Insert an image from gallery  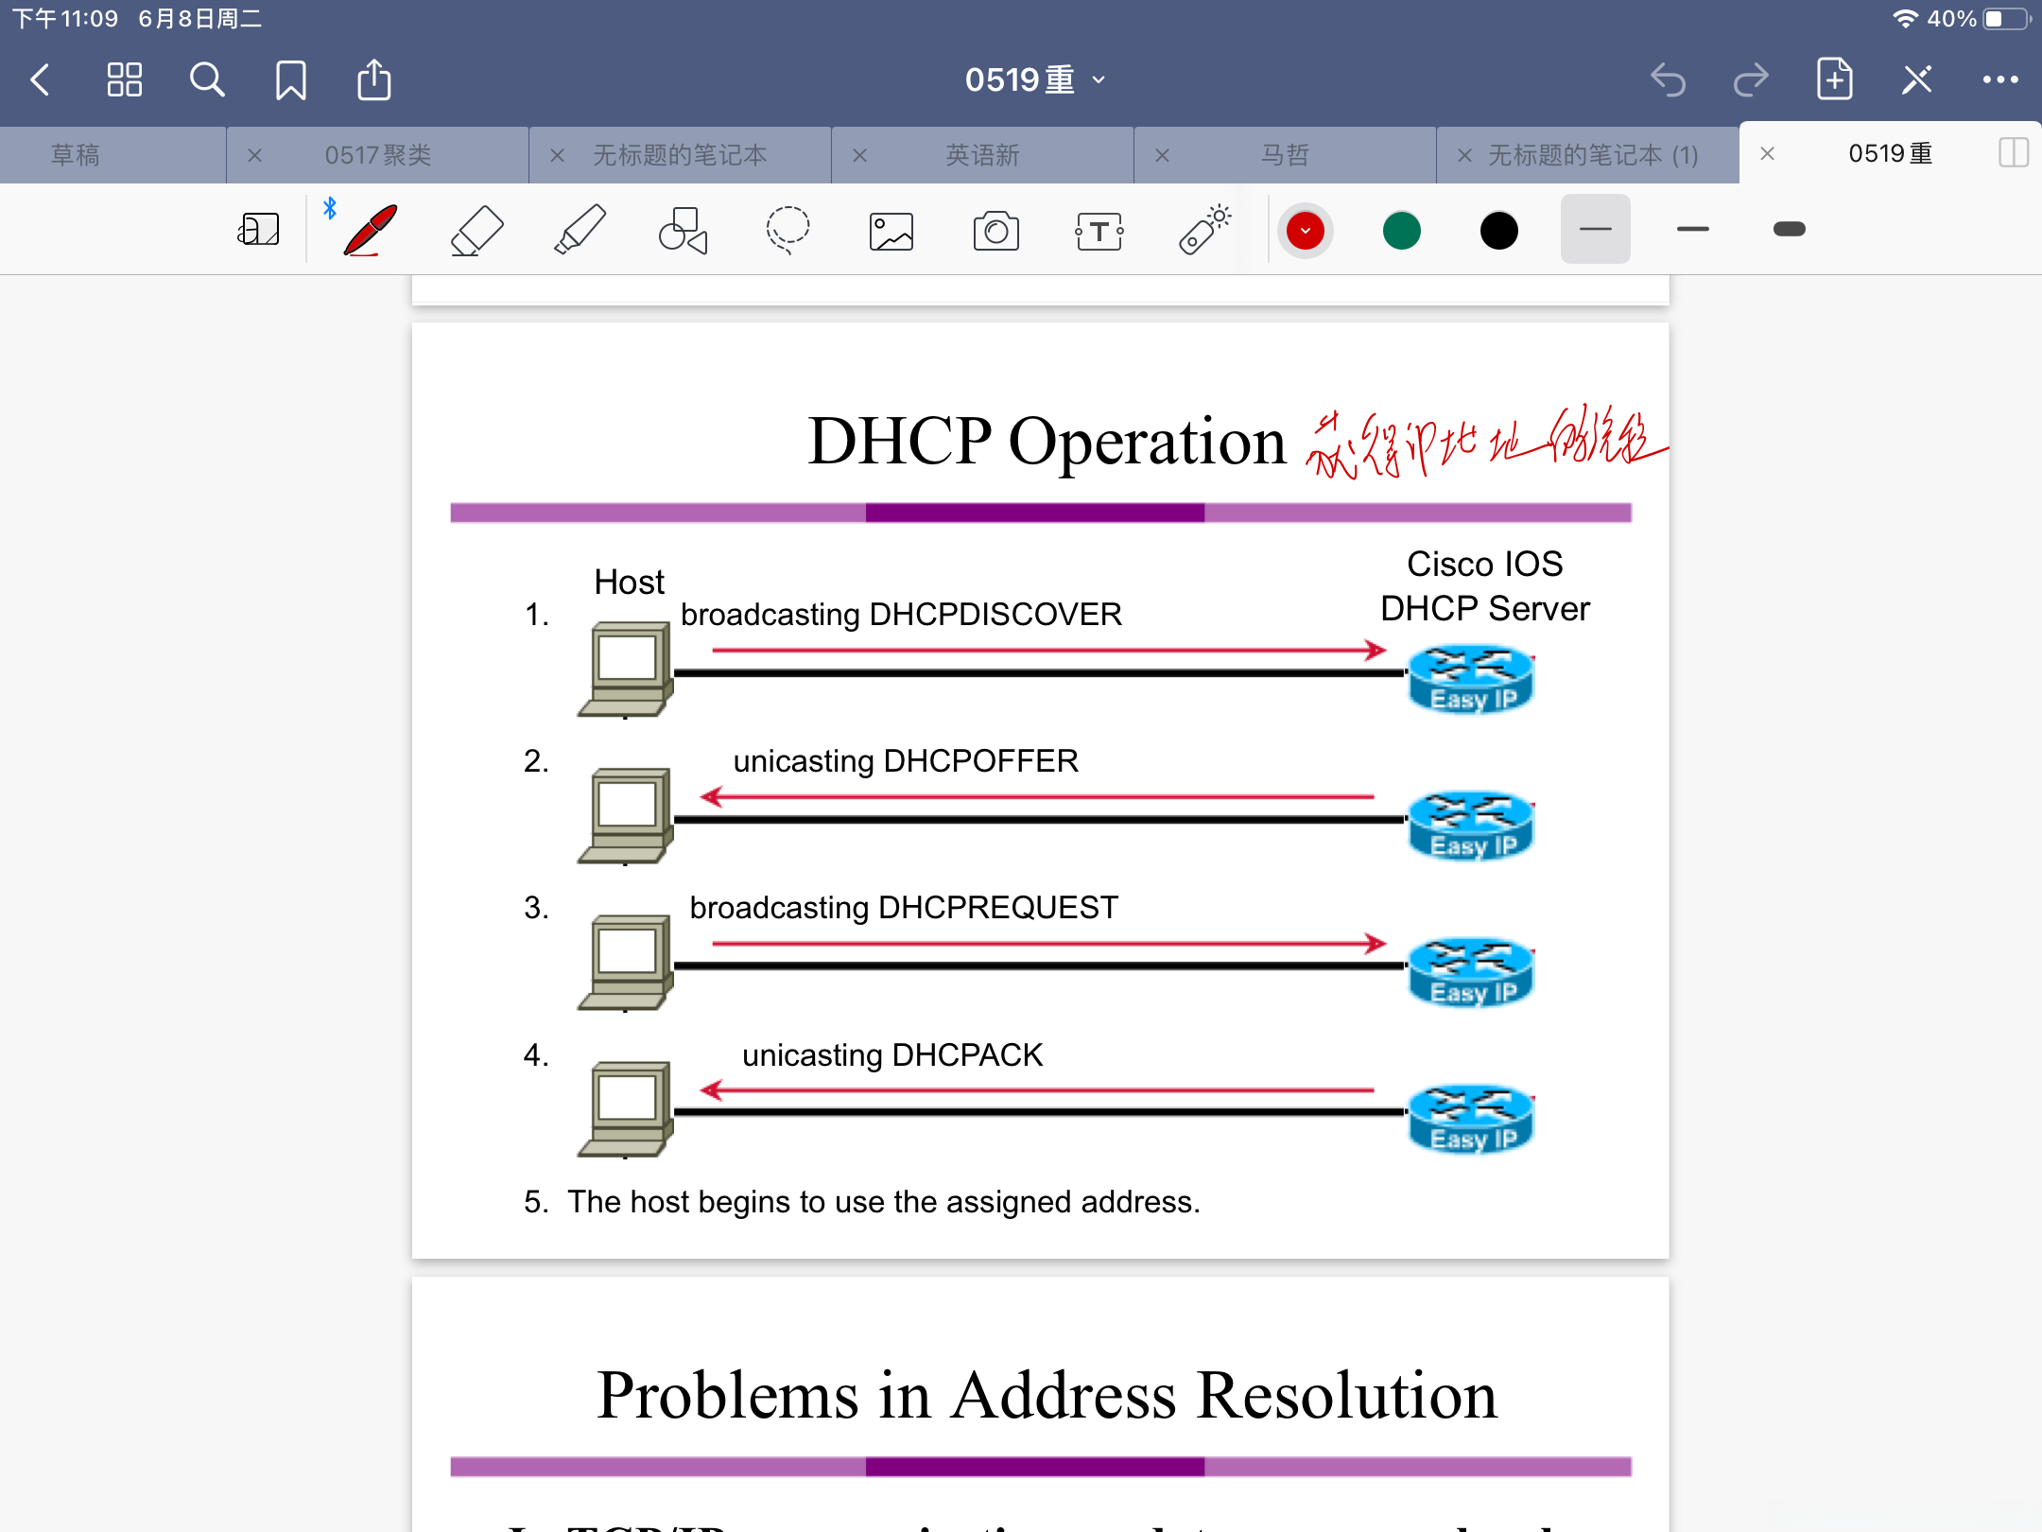891,230
